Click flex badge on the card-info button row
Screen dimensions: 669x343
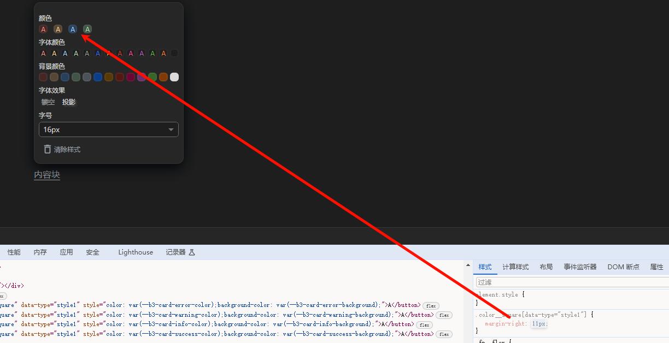pos(425,325)
